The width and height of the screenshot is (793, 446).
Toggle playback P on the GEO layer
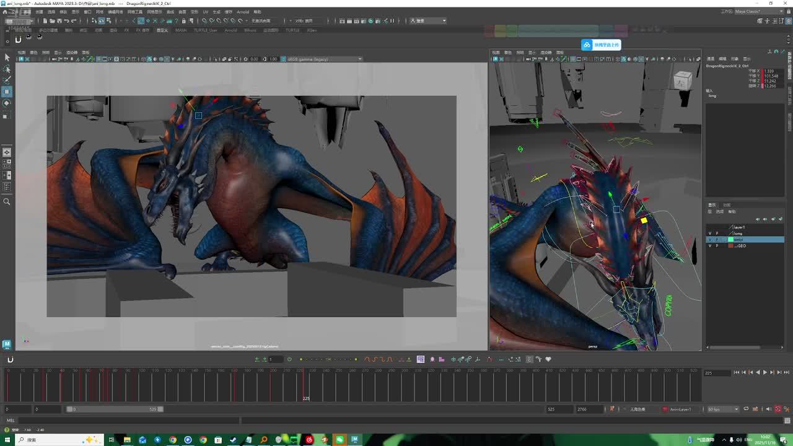[717, 246]
